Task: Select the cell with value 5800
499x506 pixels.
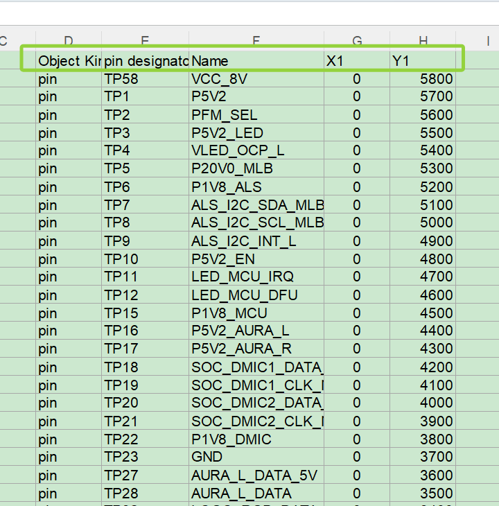Action: [x=423, y=78]
